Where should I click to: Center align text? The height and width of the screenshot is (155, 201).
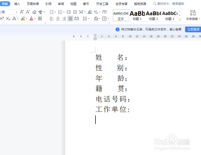58,19
